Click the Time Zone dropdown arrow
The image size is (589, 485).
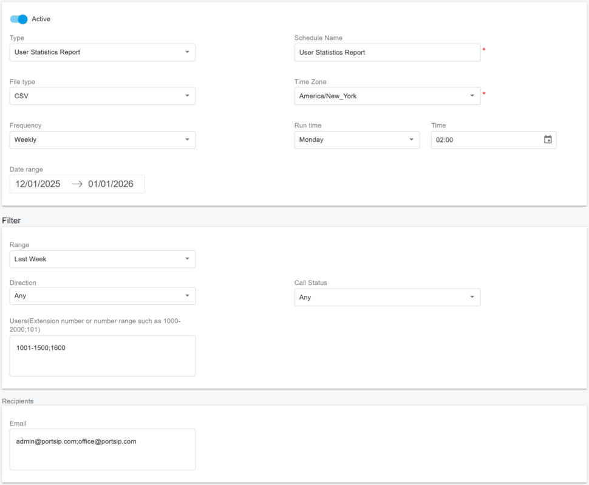click(473, 96)
